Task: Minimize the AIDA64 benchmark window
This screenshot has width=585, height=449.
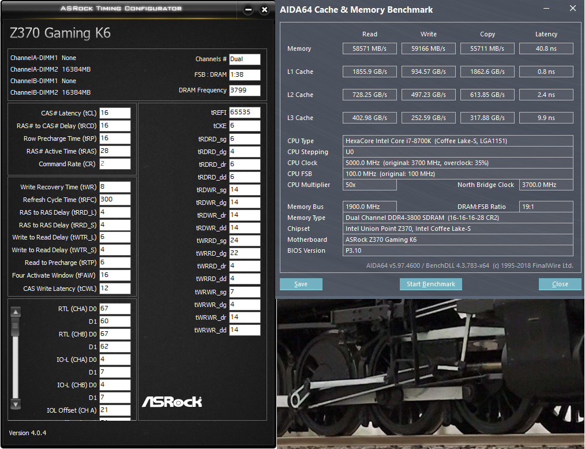Action: (x=546, y=9)
